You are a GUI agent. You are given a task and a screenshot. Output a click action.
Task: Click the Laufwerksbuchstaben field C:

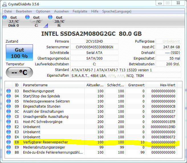pyautogui.click(x=94, y=64)
